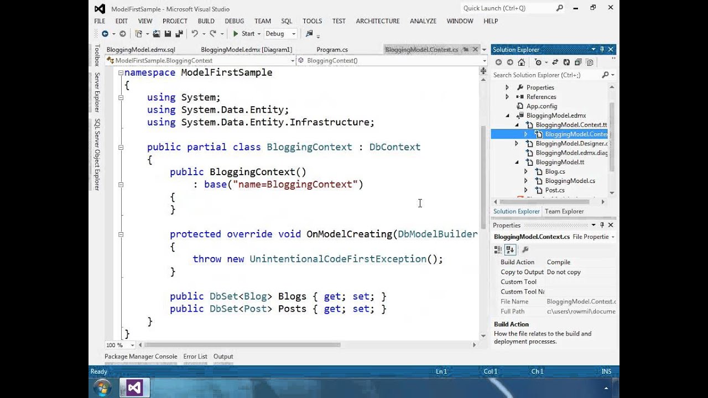Expand the Post.cs node
This screenshot has height=398, width=708.
(526, 190)
